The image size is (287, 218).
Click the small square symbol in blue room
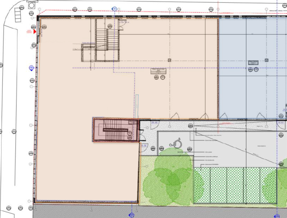[266, 60]
